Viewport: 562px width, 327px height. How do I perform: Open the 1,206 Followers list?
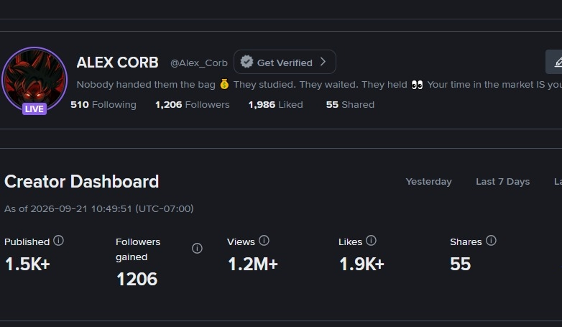(193, 105)
